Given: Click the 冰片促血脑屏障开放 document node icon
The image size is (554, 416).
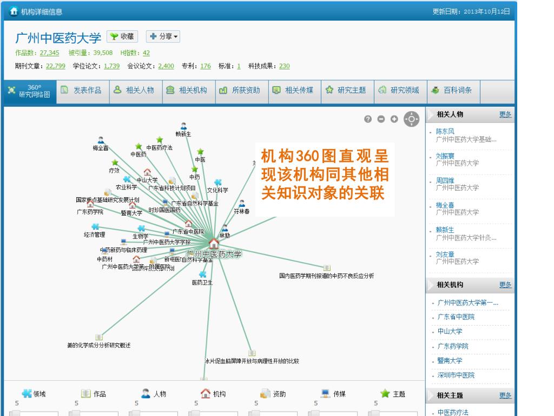Looking at the screenshot, I should coord(252,353).
